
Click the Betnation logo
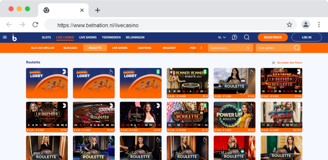pyautogui.click(x=14, y=38)
